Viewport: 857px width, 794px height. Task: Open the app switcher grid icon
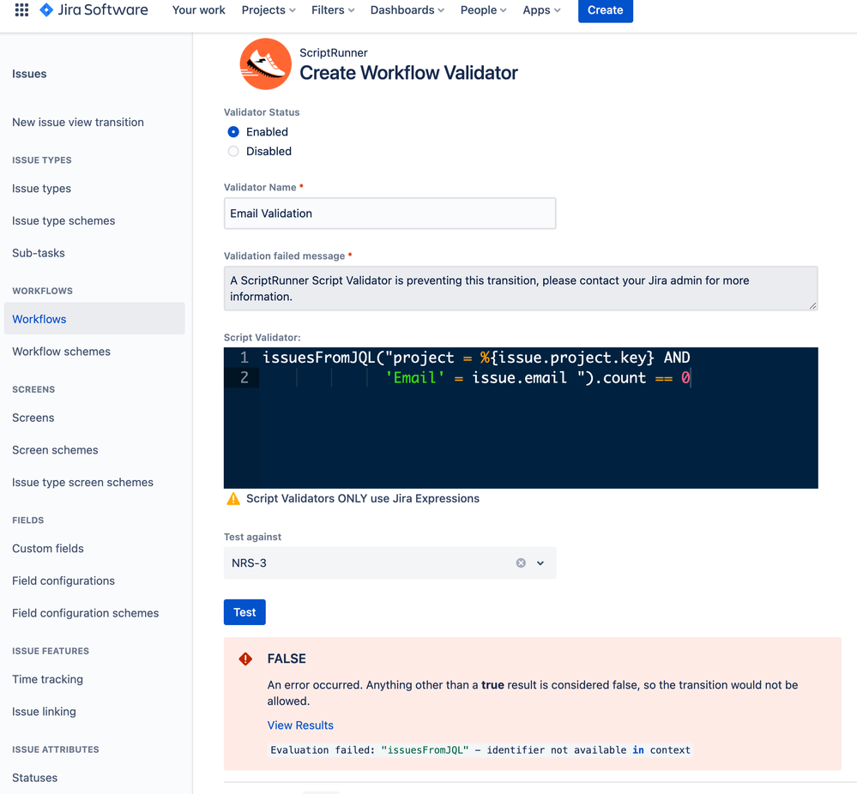pos(21,9)
